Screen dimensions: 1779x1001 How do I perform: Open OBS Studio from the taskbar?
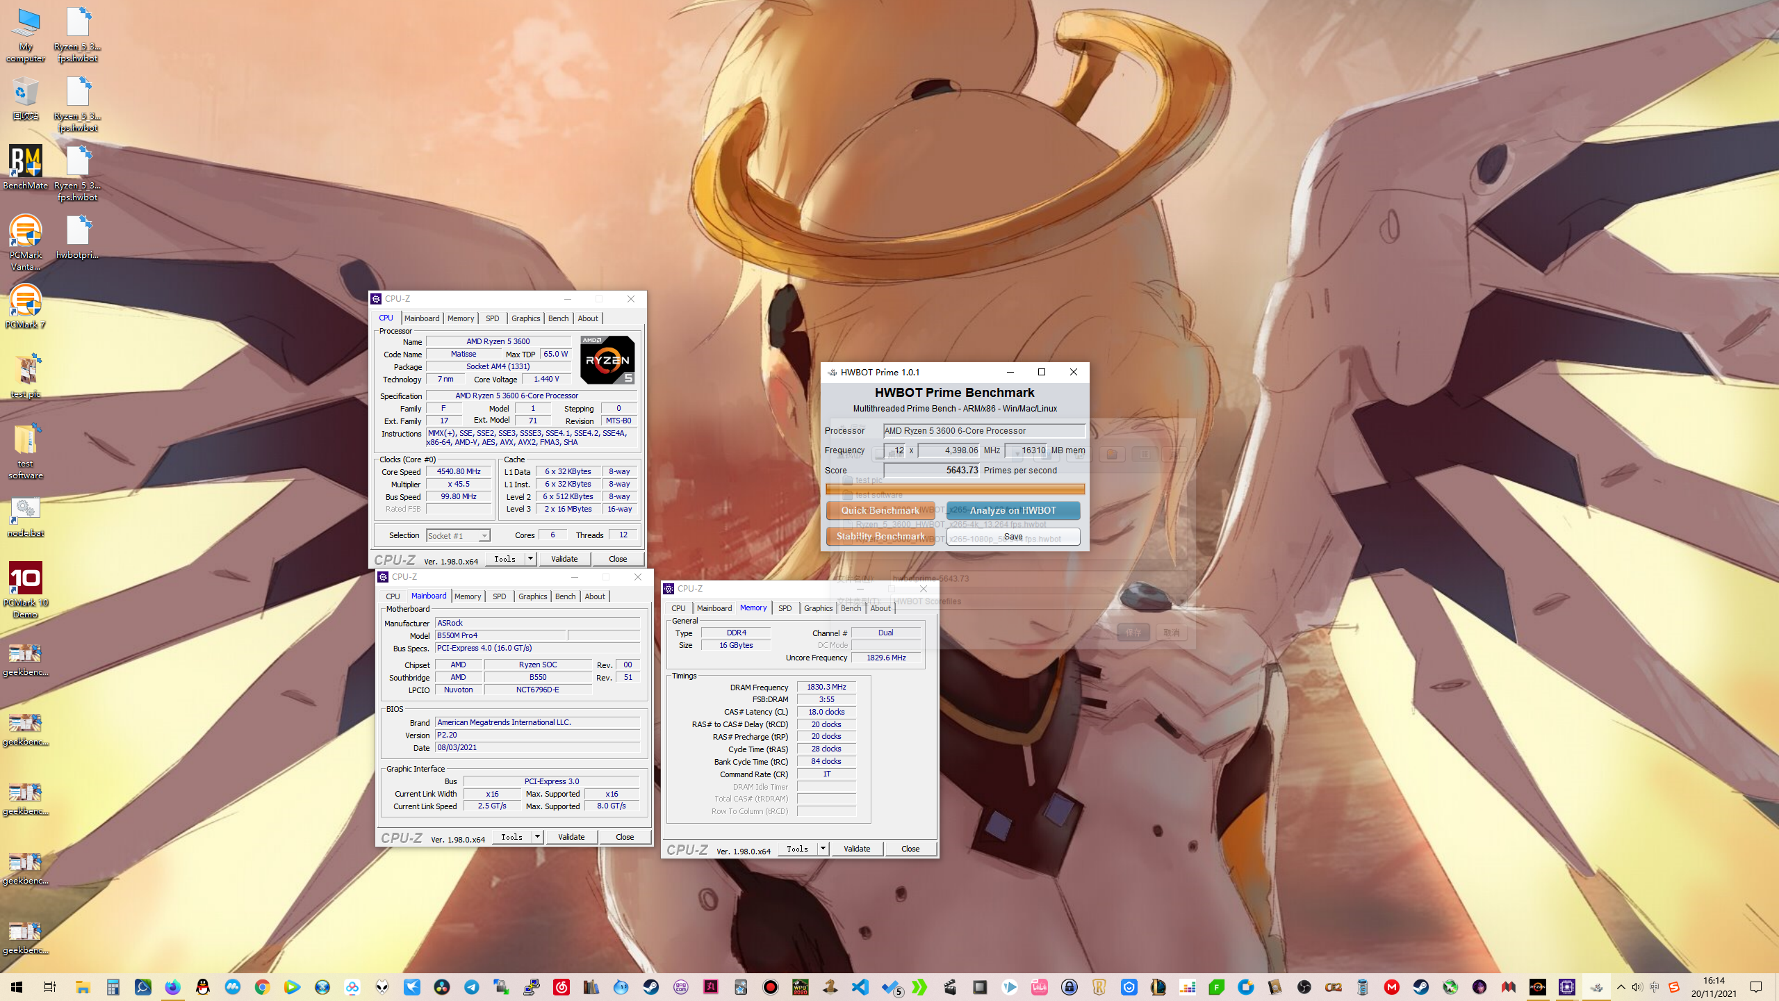click(1304, 987)
